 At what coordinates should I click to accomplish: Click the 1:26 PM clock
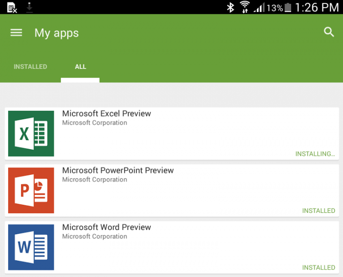tap(317, 8)
